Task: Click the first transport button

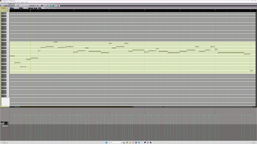Action: coord(44,6)
